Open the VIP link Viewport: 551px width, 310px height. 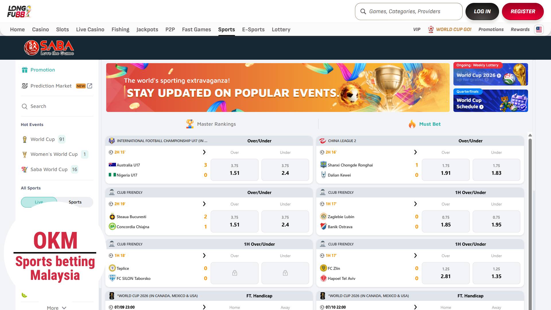tap(417, 30)
